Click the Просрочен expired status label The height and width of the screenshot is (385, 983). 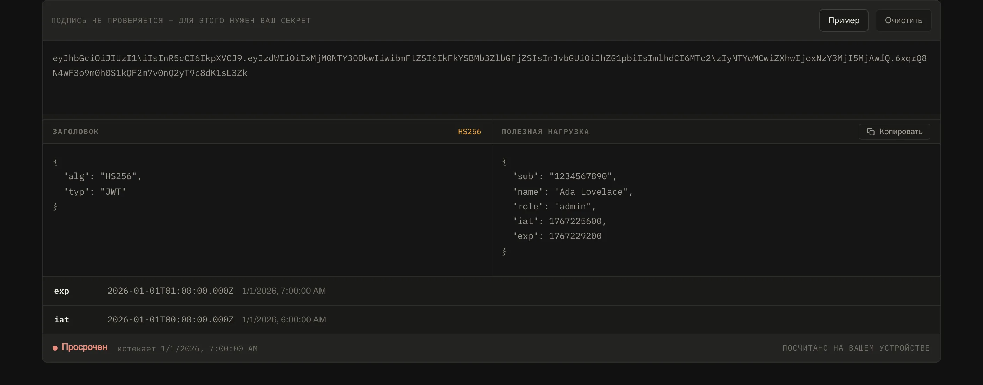[x=84, y=347]
